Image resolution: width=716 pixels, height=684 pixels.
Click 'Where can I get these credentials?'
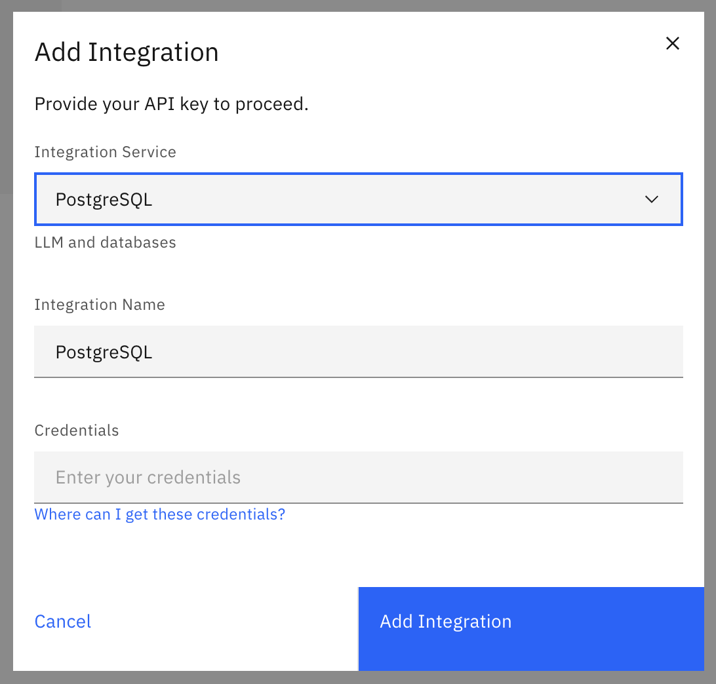pyautogui.click(x=159, y=514)
